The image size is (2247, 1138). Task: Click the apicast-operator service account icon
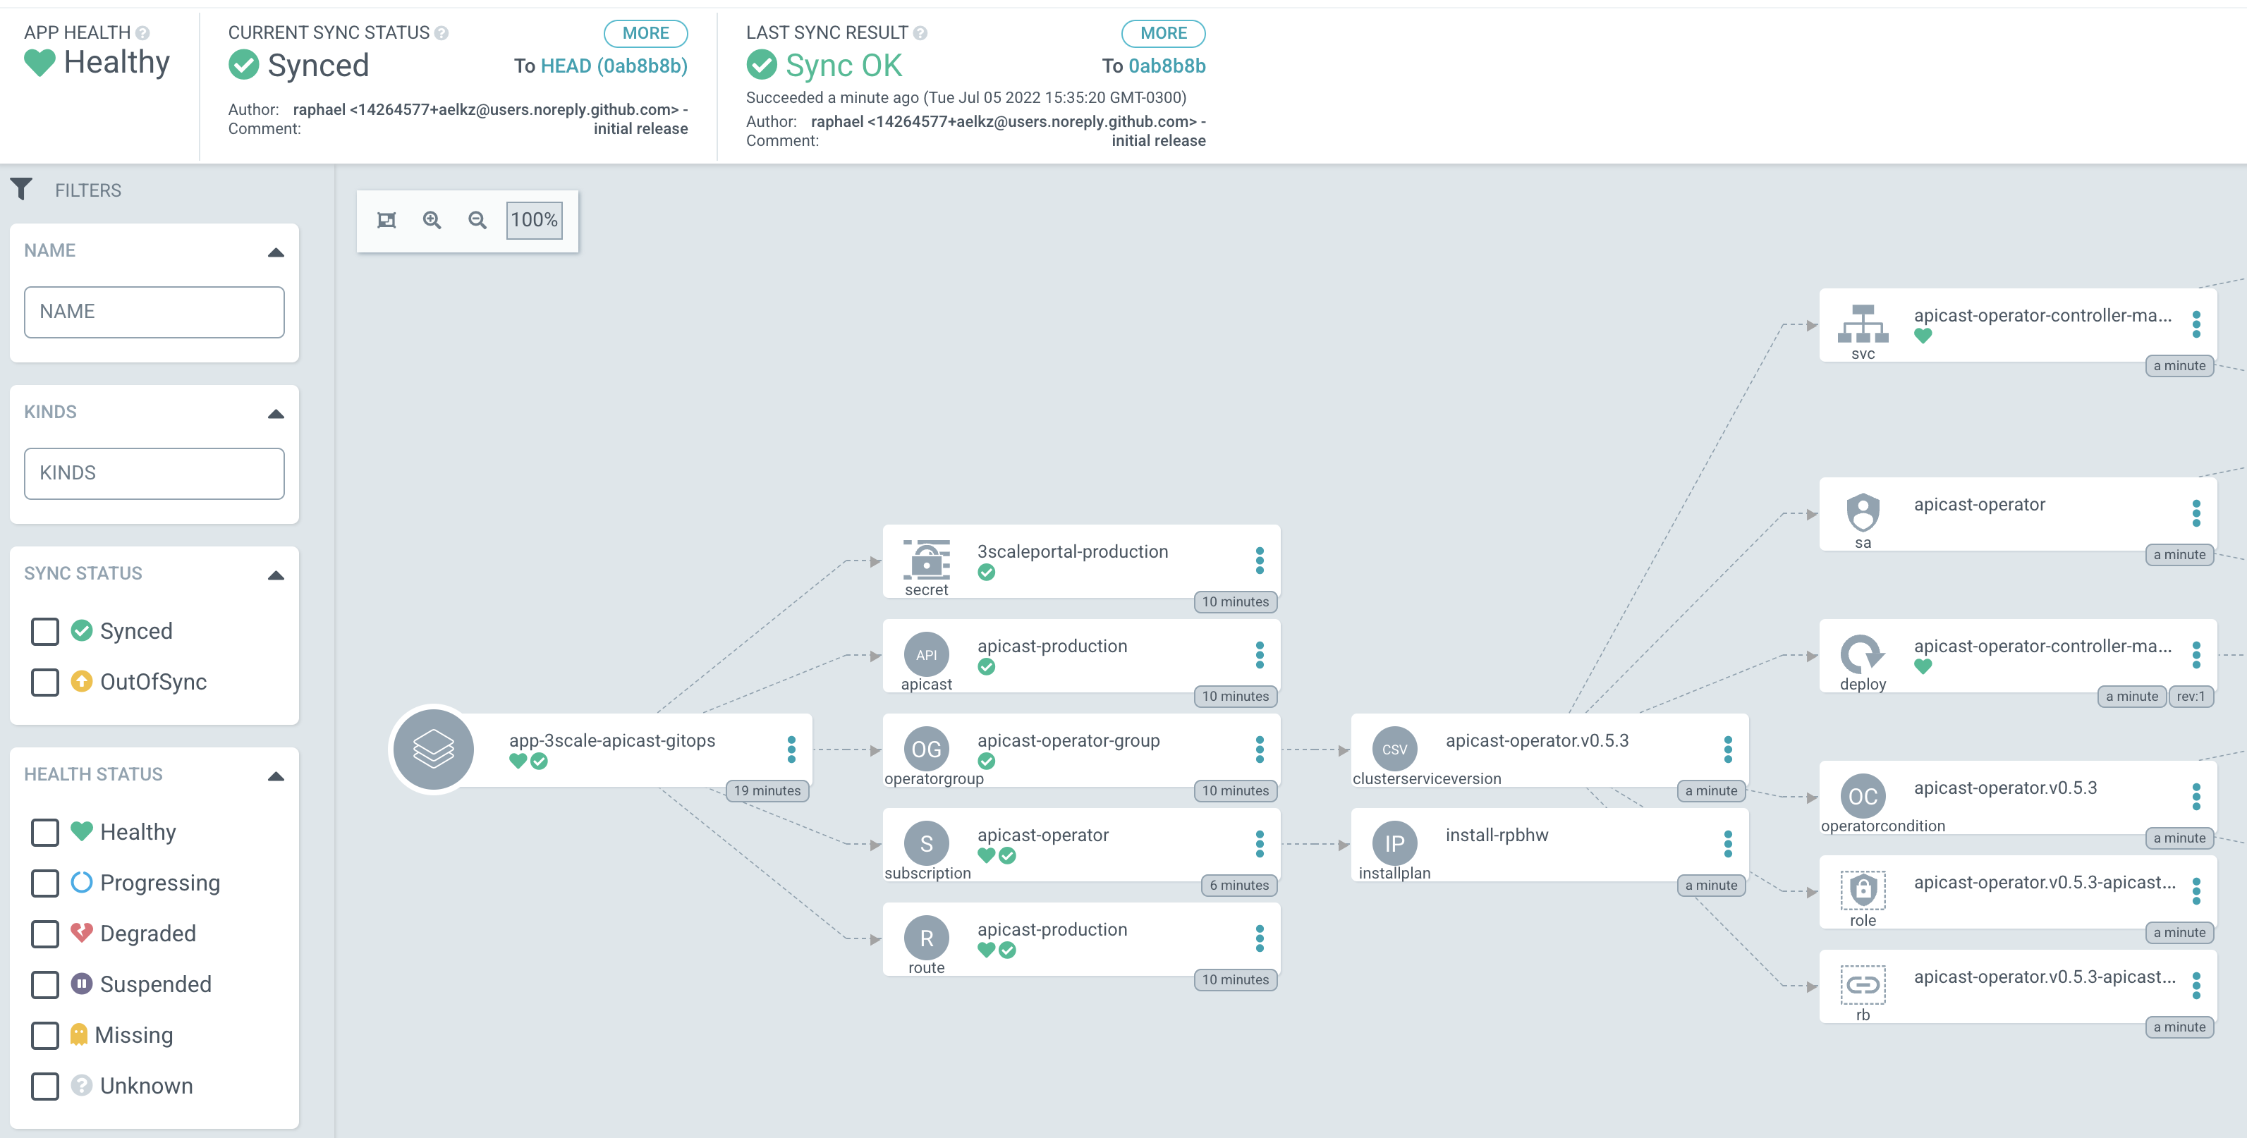tap(1863, 513)
